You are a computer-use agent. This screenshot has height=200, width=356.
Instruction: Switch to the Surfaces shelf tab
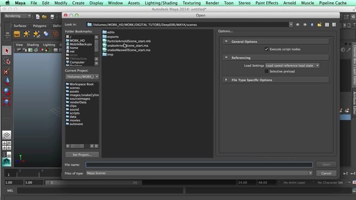point(20,26)
